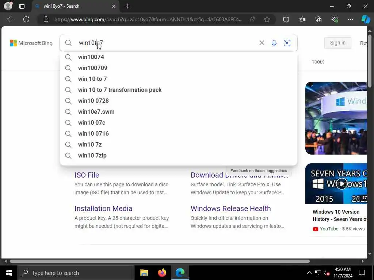374x280 pixels.
Task: Open File Explorer from taskbar
Action: coord(144,273)
